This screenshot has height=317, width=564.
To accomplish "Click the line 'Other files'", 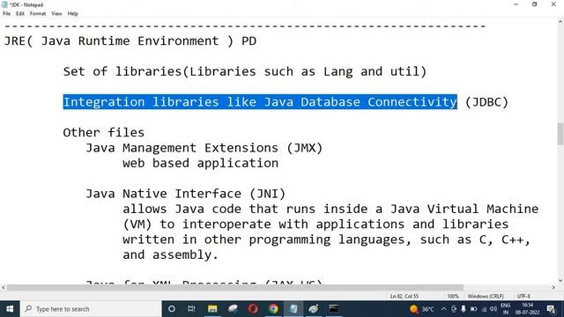I will [x=104, y=132].
